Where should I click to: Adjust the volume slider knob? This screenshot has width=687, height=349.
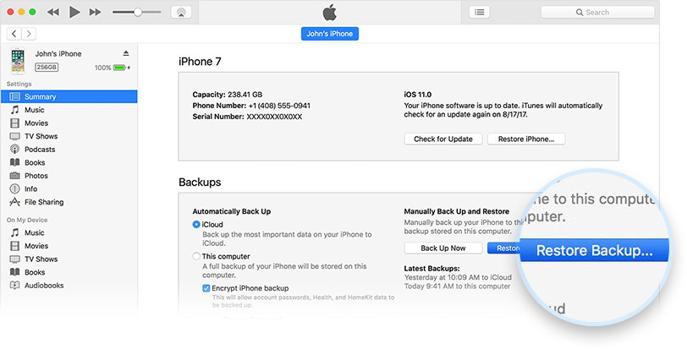point(138,12)
